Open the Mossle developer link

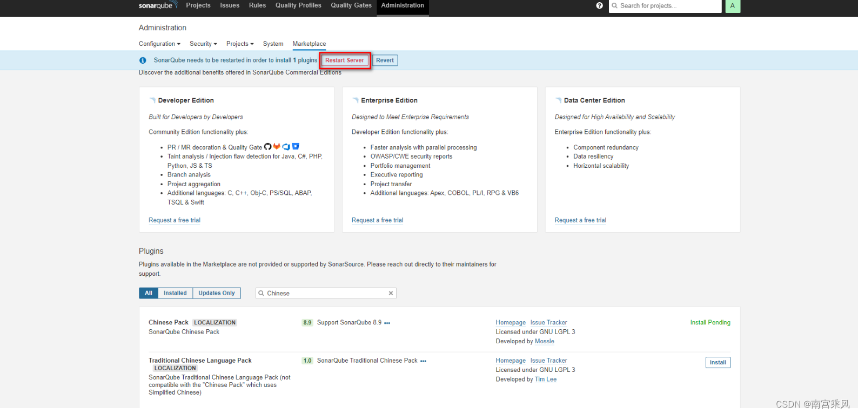545,342
